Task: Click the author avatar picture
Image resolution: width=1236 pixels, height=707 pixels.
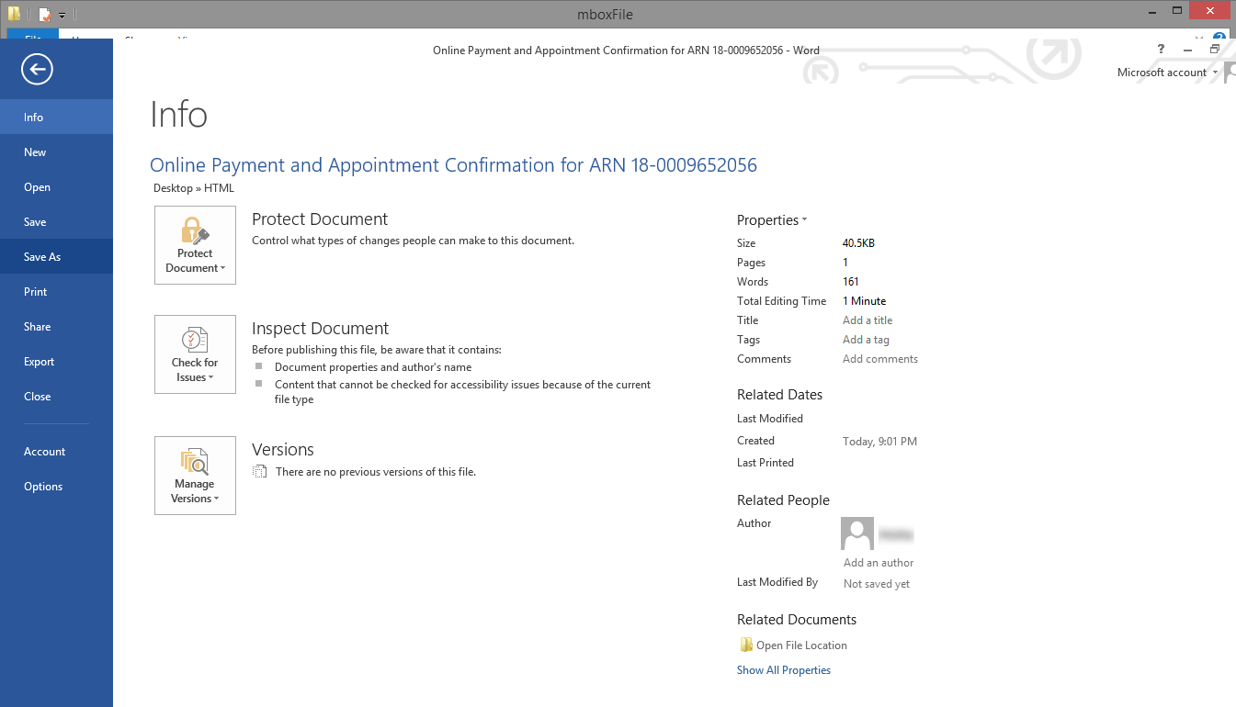Action: pyautogui.click(x=857, y=533)
